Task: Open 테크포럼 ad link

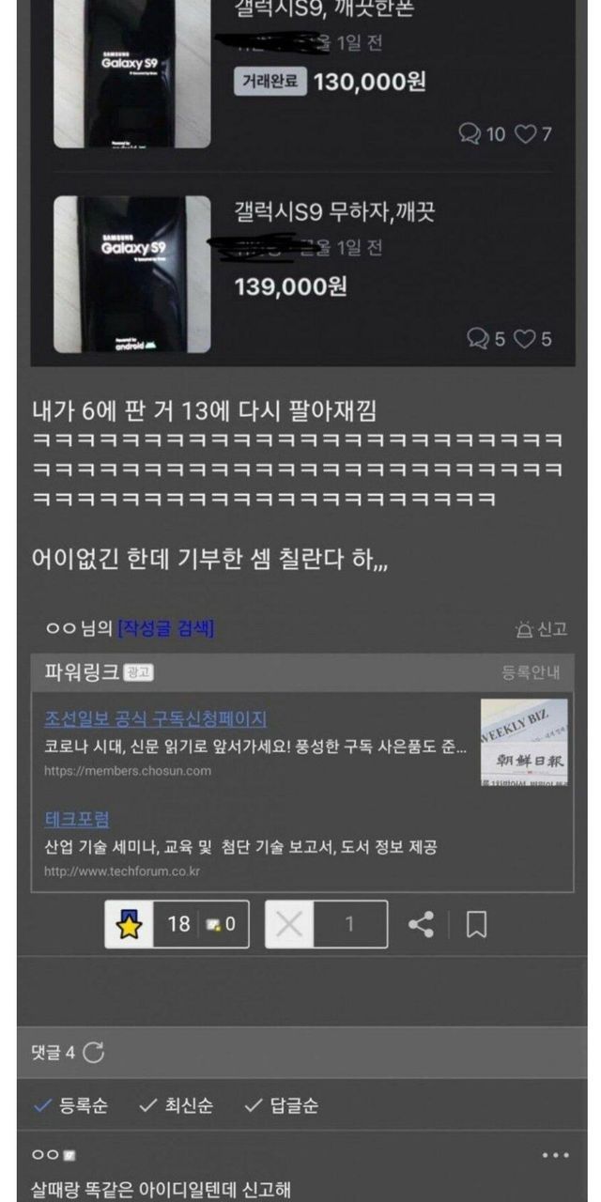Action: coord(77,819)
